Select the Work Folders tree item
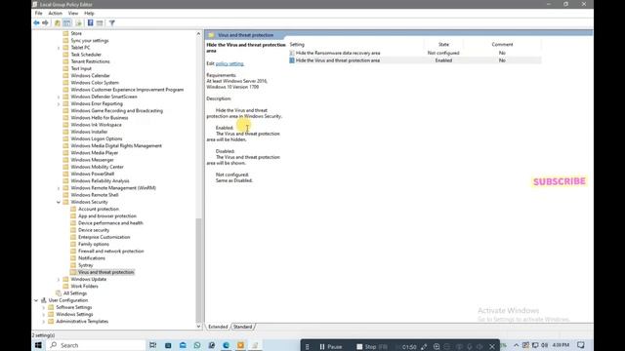Image resolution: width=625 pixels, height=351 pixels. (x=85, y=287)
